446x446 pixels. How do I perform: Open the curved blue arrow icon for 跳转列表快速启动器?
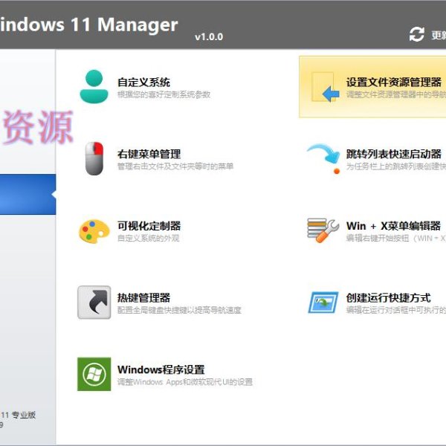(324, 158)
